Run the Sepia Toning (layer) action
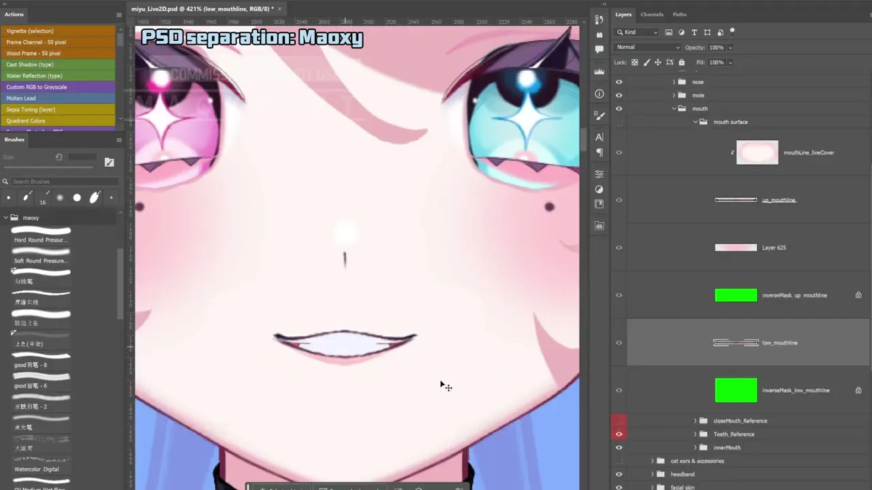872x490 pixels. pyautogui.click(x=59, y=110)
